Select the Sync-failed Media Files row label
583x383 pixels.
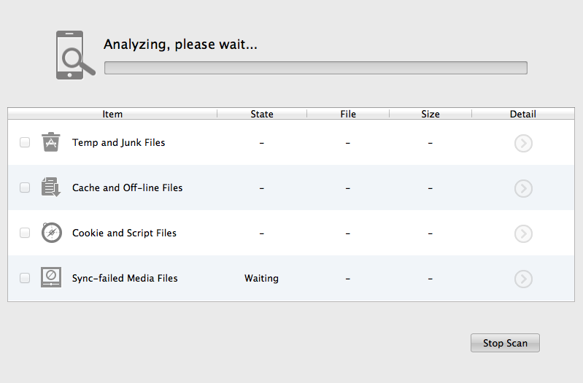(125, 278)
